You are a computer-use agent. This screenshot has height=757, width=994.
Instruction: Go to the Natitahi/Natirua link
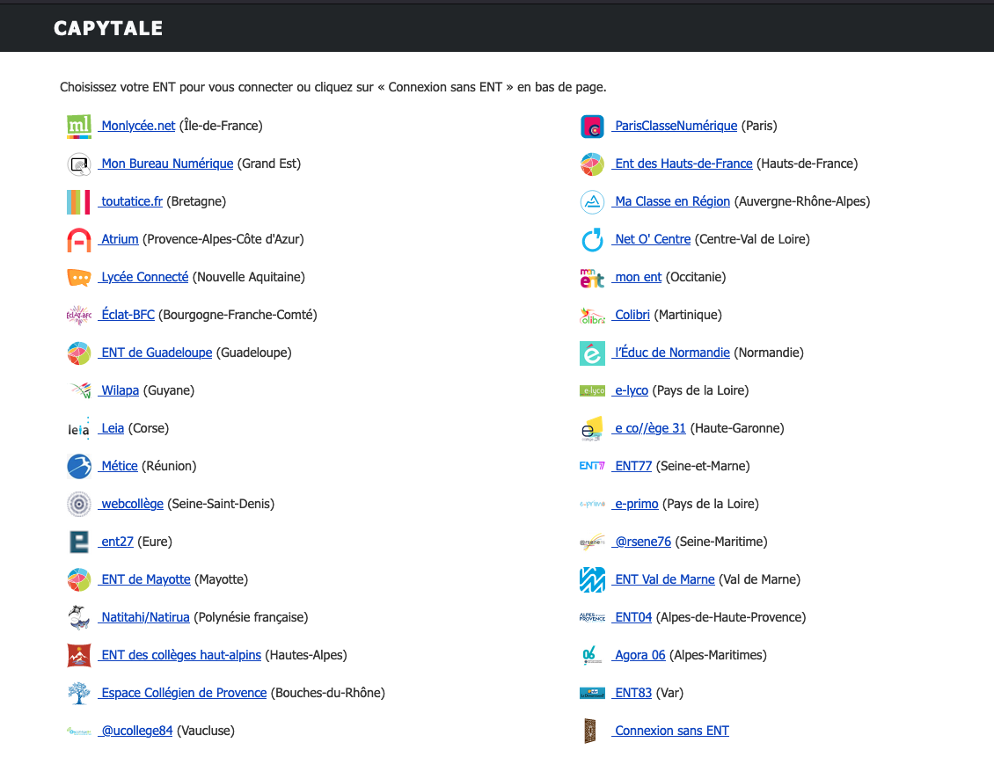pyautogui.click(x=145, y=617)
